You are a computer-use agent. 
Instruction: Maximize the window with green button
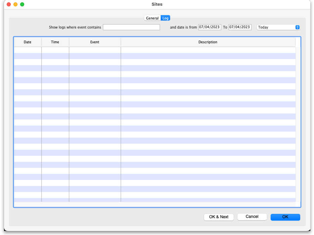pyautogui.click(x=22, y=4)
